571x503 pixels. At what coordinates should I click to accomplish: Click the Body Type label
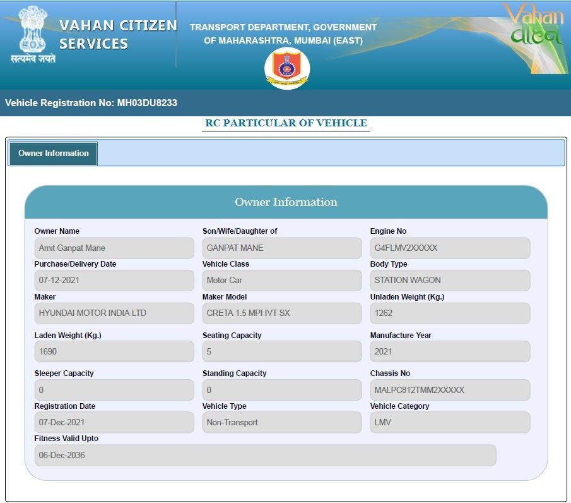(x=389, y=264)
